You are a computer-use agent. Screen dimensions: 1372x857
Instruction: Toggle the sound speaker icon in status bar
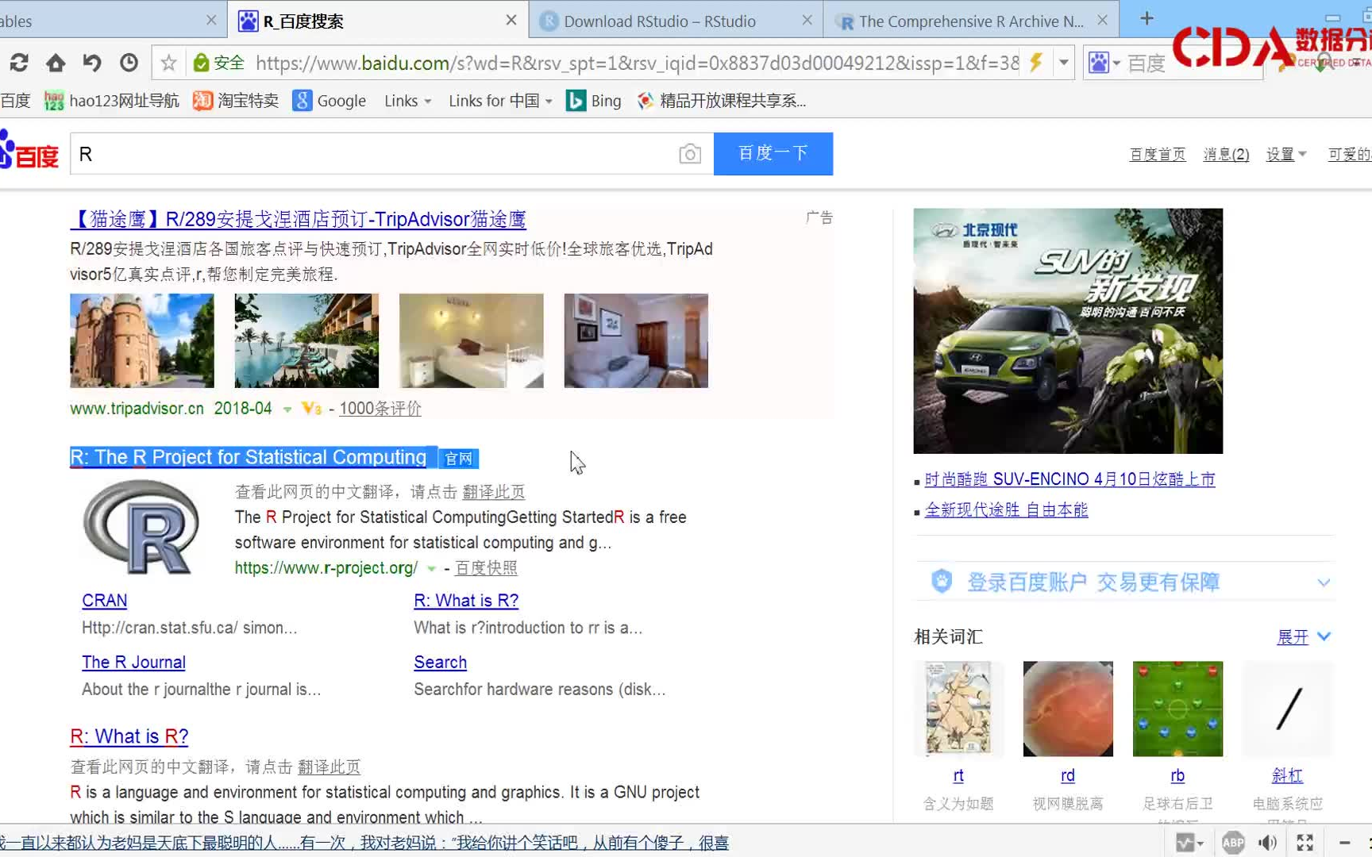(1268, 842)
